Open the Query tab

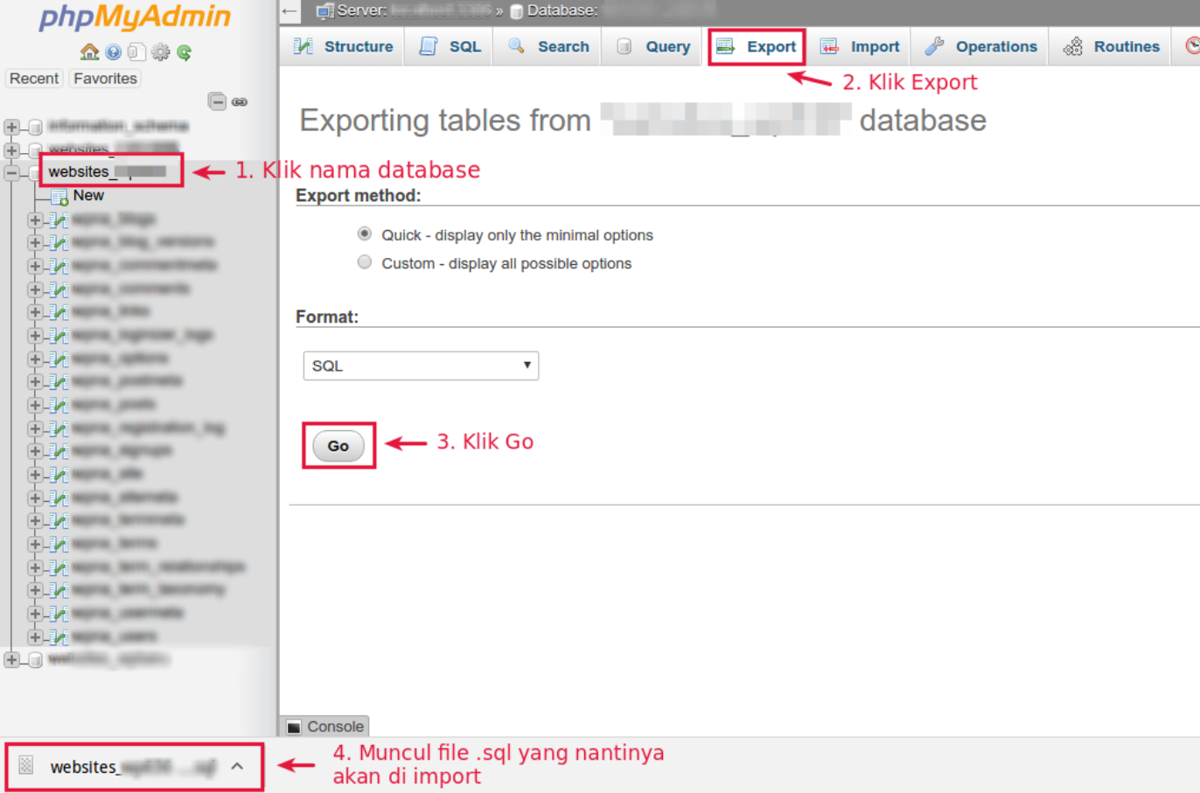[x=653, y=46]
